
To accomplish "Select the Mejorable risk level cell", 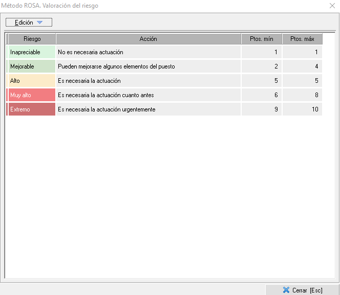I will coord(32,66).
